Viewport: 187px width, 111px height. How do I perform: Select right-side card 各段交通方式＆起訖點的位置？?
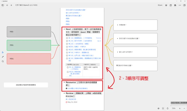click(x=135, y=39)
